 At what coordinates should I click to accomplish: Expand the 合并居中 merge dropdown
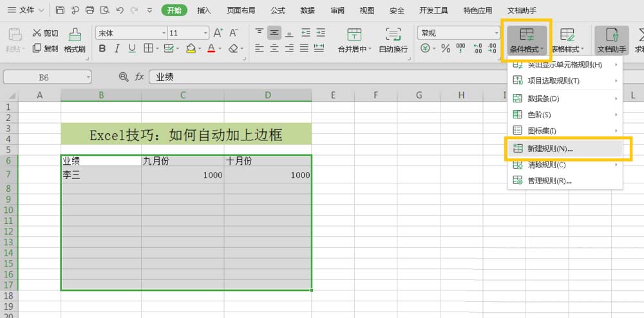click(370, 49)
